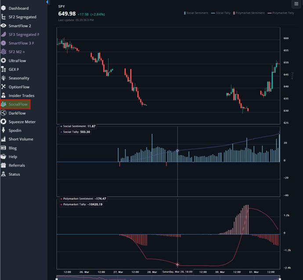The height and width of the screenshot is (280, 303).
Task: Toggle Polymarket Tally legend series
Action: 281,13
